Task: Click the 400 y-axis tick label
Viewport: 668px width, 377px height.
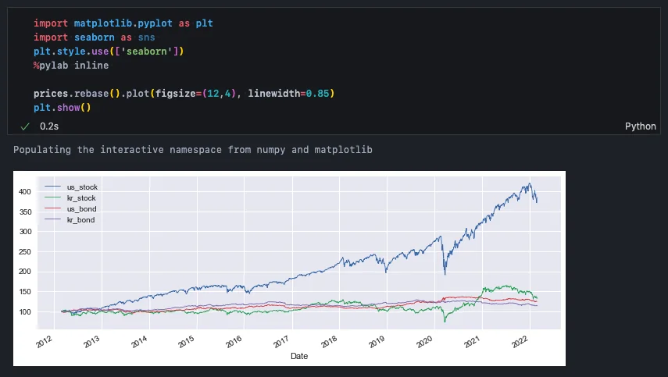Action: (24, 191)
